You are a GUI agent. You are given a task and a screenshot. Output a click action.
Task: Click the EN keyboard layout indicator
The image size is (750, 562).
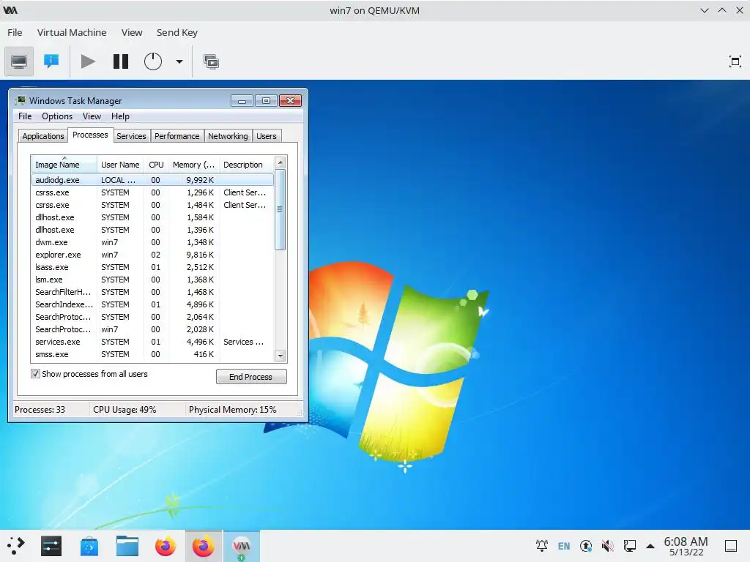tap(564, 546)
